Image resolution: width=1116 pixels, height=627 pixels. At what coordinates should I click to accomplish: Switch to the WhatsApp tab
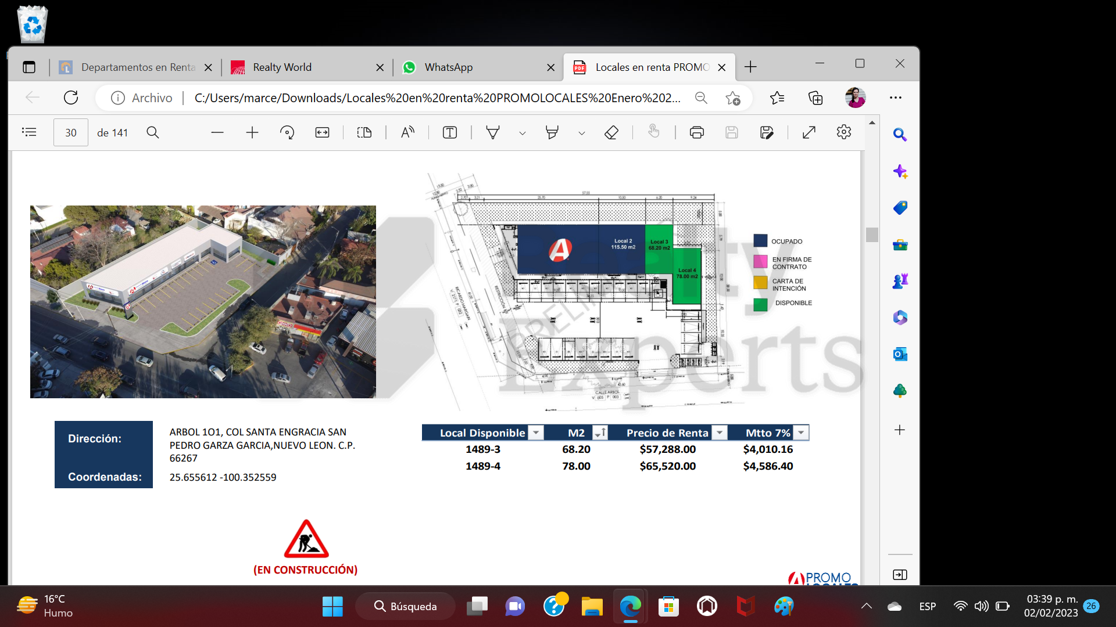[x=449, y=67]
